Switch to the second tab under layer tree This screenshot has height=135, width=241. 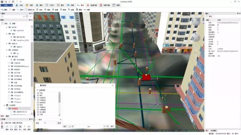pos(7,116)
